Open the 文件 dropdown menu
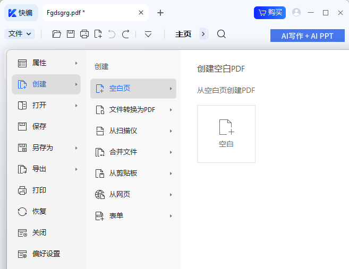This screenshot has height=269, width=349. pyautogui.click(x=20, y=34)
